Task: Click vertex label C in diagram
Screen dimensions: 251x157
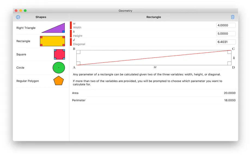Action: [233, 49]
